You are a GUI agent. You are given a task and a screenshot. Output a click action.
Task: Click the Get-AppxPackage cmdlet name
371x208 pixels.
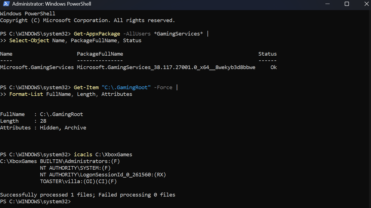97,34
